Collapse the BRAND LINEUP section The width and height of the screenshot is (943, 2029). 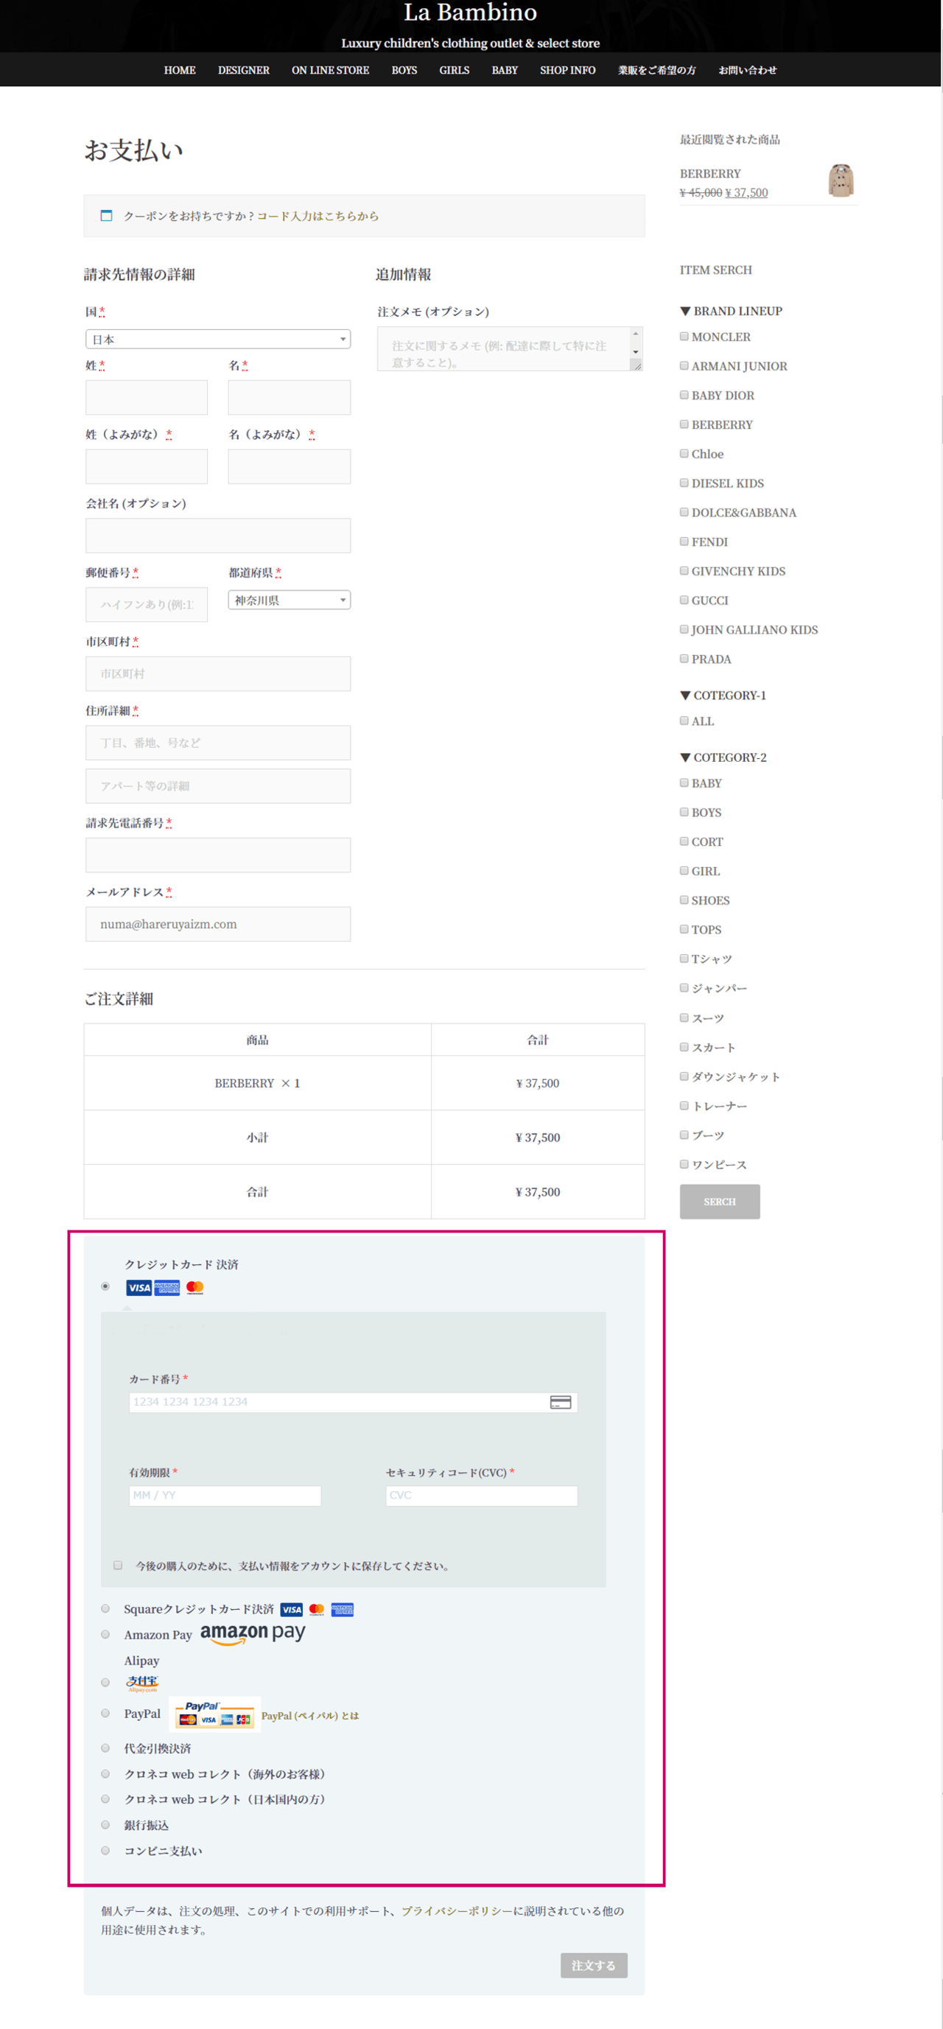[731, 311]
